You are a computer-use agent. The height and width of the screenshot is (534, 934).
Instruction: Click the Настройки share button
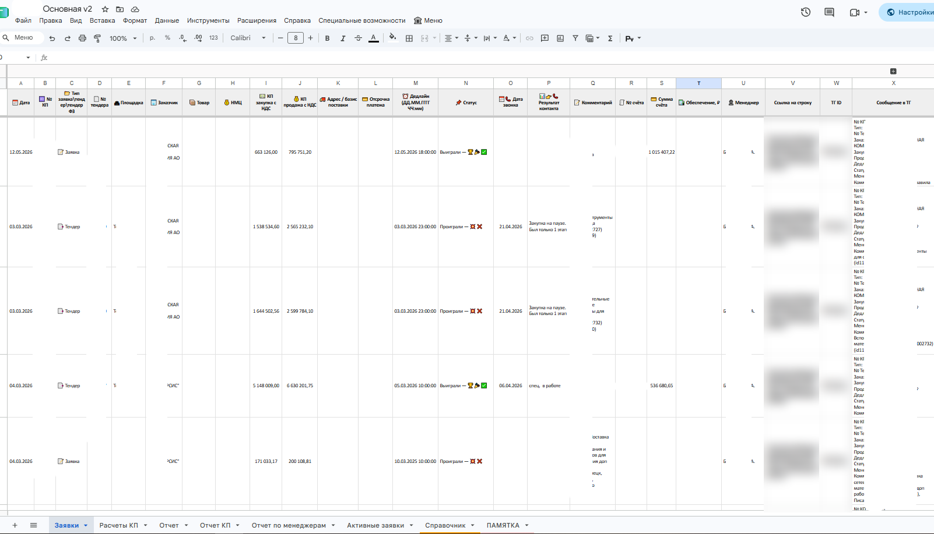pyautogui.click(x=908, y=12)
